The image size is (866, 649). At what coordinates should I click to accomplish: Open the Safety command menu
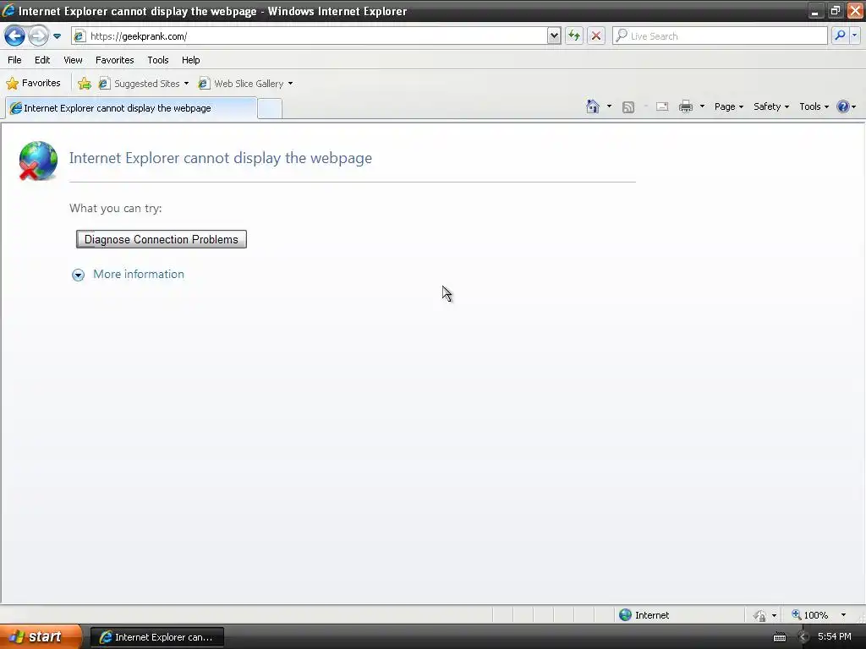click(771, 106)
